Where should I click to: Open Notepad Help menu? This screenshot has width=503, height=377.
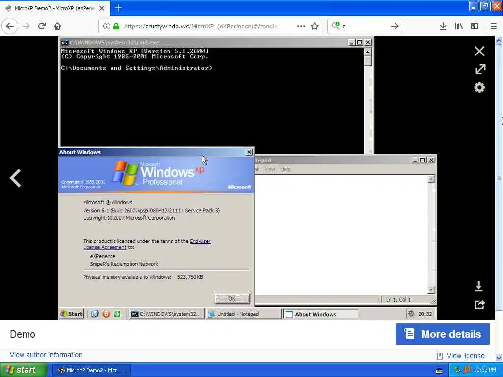(285, 169)
